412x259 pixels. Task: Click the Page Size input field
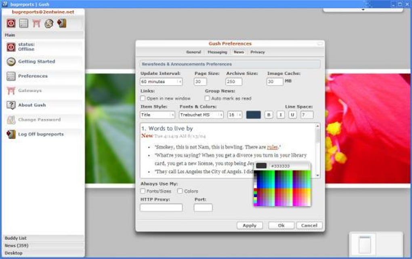coord(200,82)
